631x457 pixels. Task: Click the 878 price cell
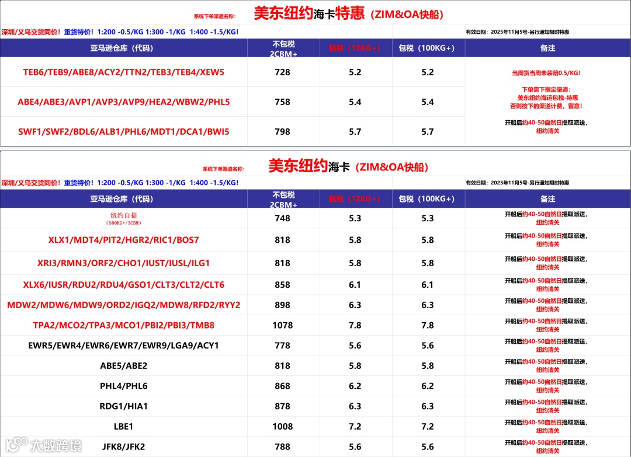283,406
